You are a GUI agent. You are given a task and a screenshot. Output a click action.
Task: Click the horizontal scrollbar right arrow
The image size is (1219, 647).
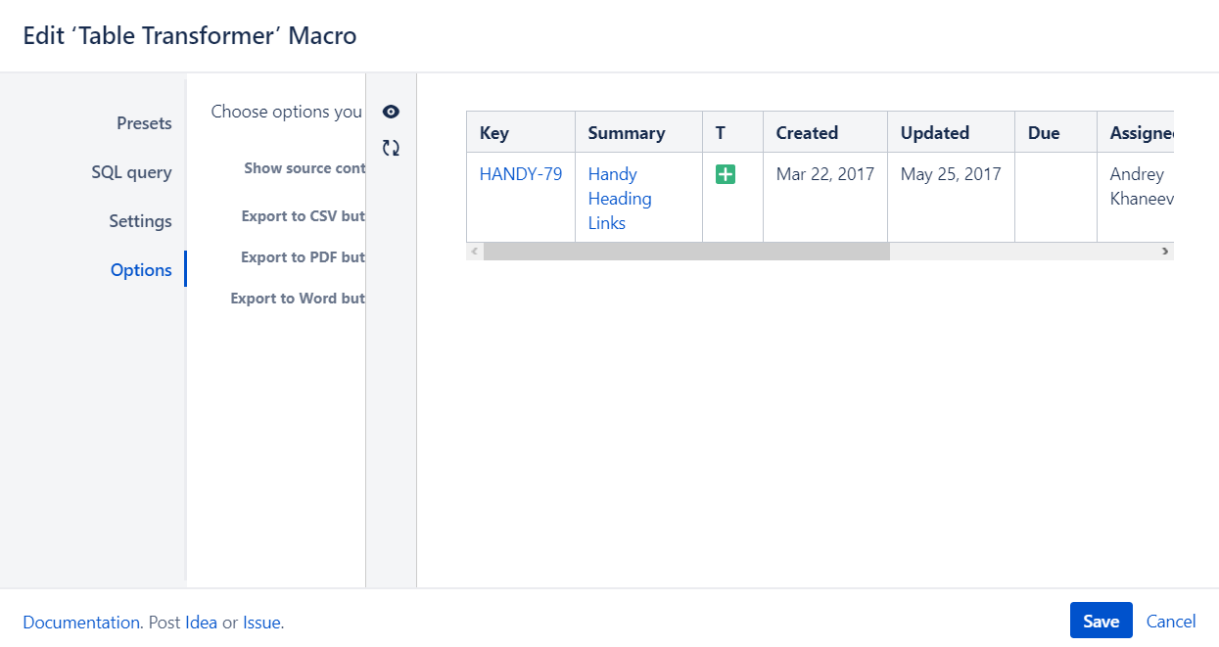click(x=1167, y=251)
